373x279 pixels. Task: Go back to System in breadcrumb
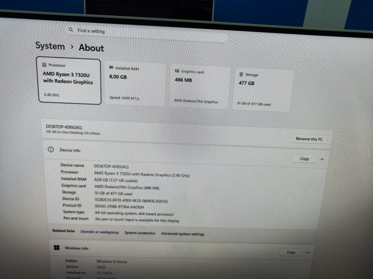click(50, 46)
